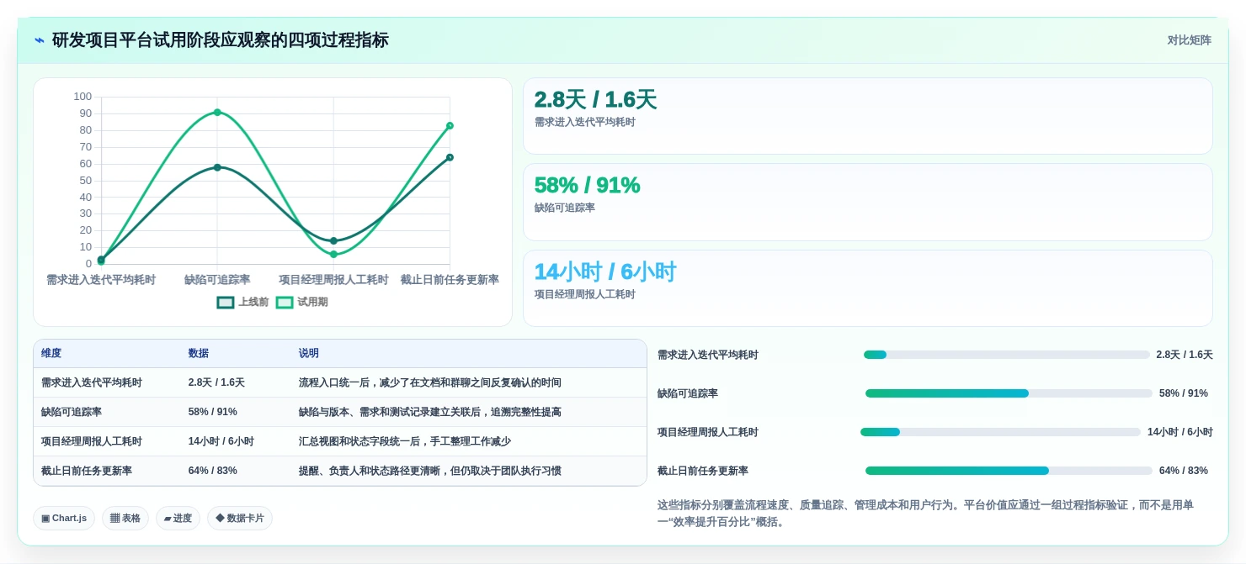Select the 数据卡片 chip

click(x=240, y=519)
